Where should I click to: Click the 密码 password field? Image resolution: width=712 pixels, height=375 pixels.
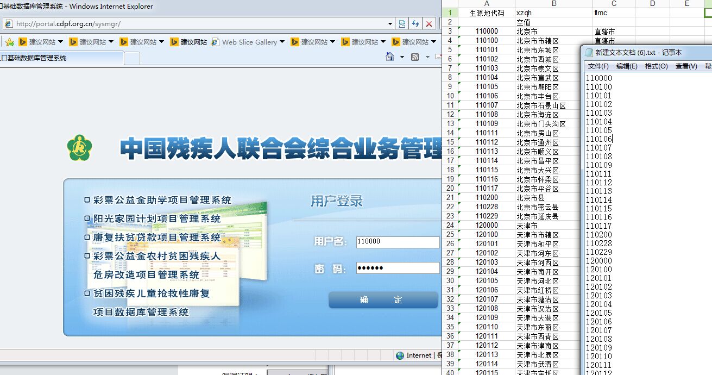pos(398,268)
